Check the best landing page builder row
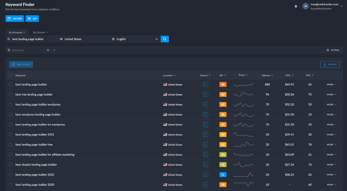The width and height of the screenshot is (347, 191). (x=10, y=84)
